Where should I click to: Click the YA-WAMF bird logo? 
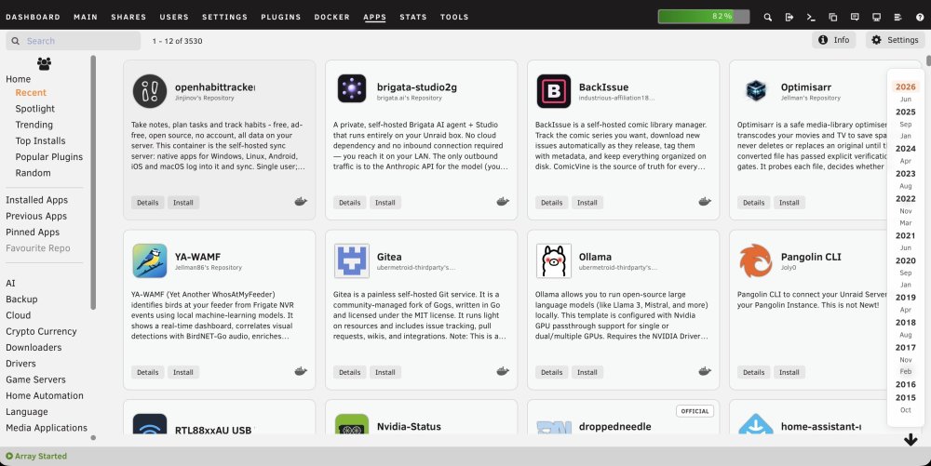coord(150,260)
